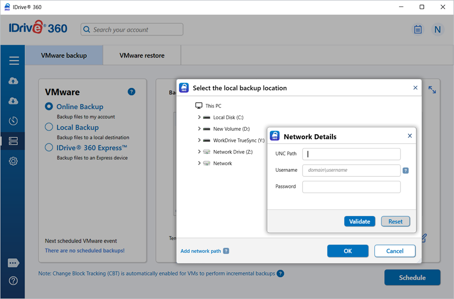Open the cloud restore sidebar icon
The width and height of the screenshot is (454, 299).
[x=14, y=101]
